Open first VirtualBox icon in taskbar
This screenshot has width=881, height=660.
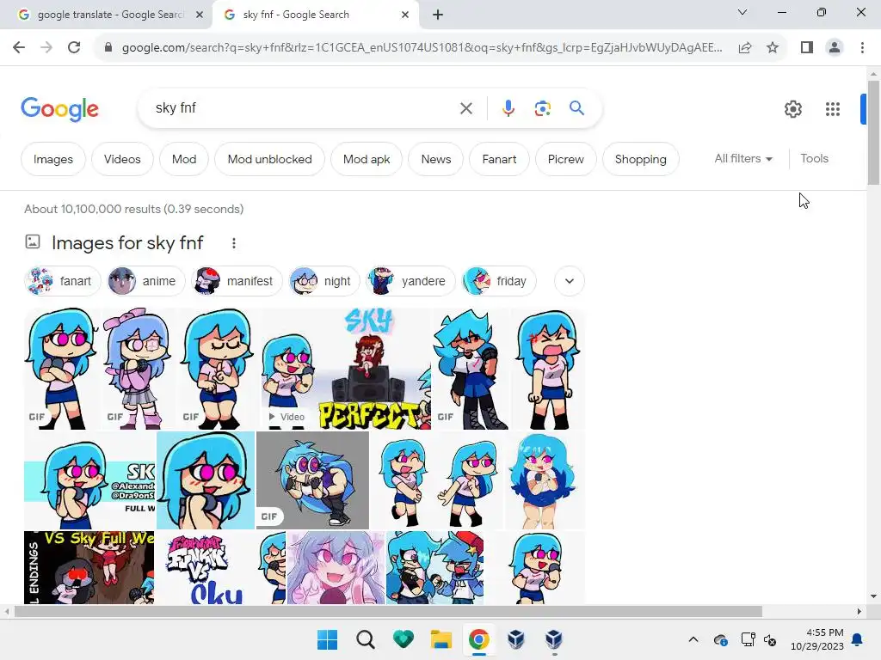tap(516, 639)
